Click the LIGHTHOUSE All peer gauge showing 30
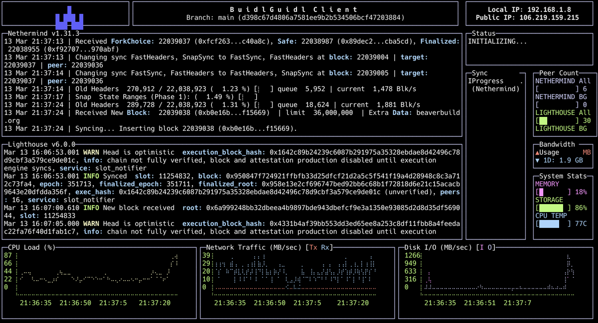The height and width of the screenshot is (323, 598). point(558,120)
